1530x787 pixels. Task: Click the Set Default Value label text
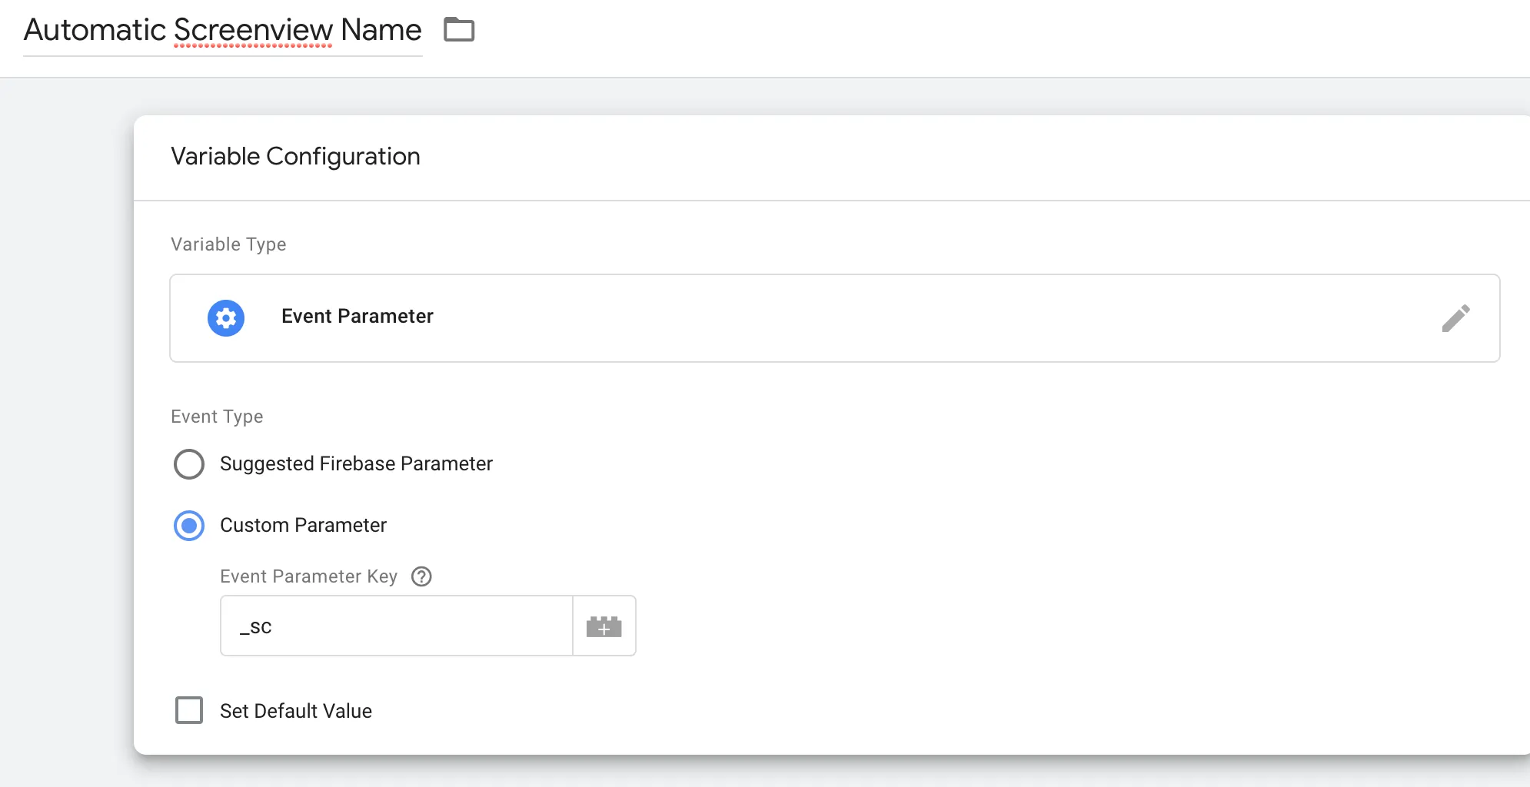click(296, 711)
